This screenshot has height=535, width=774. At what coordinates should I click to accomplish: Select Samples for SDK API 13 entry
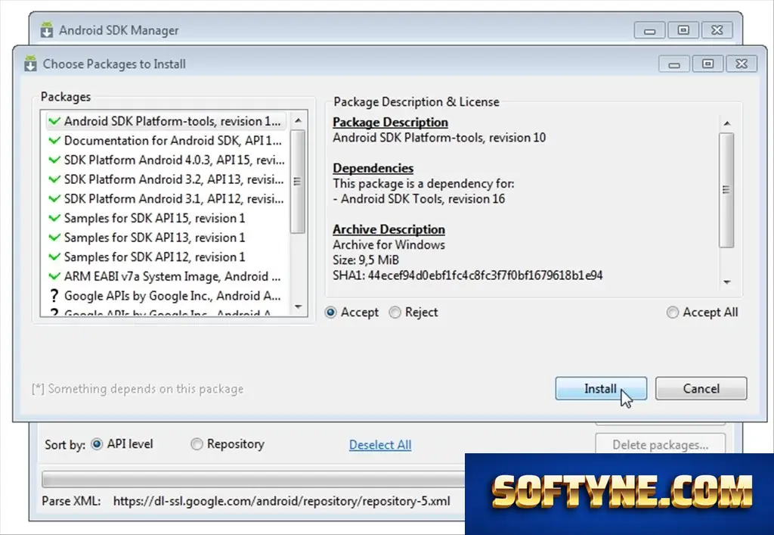coord(166,238)
